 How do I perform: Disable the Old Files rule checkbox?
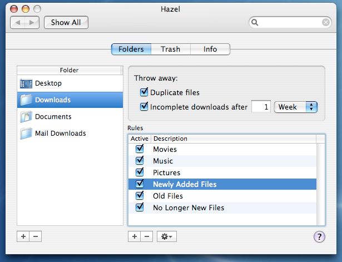(140, 196)
